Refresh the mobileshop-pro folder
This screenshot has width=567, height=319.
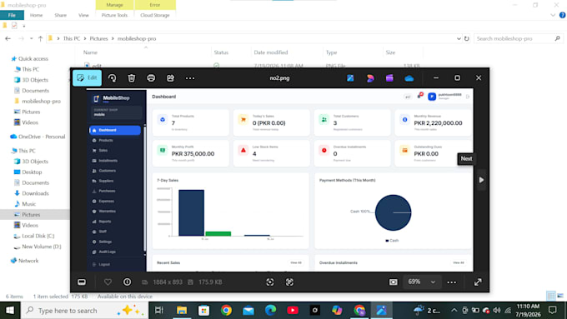(467, 38)
